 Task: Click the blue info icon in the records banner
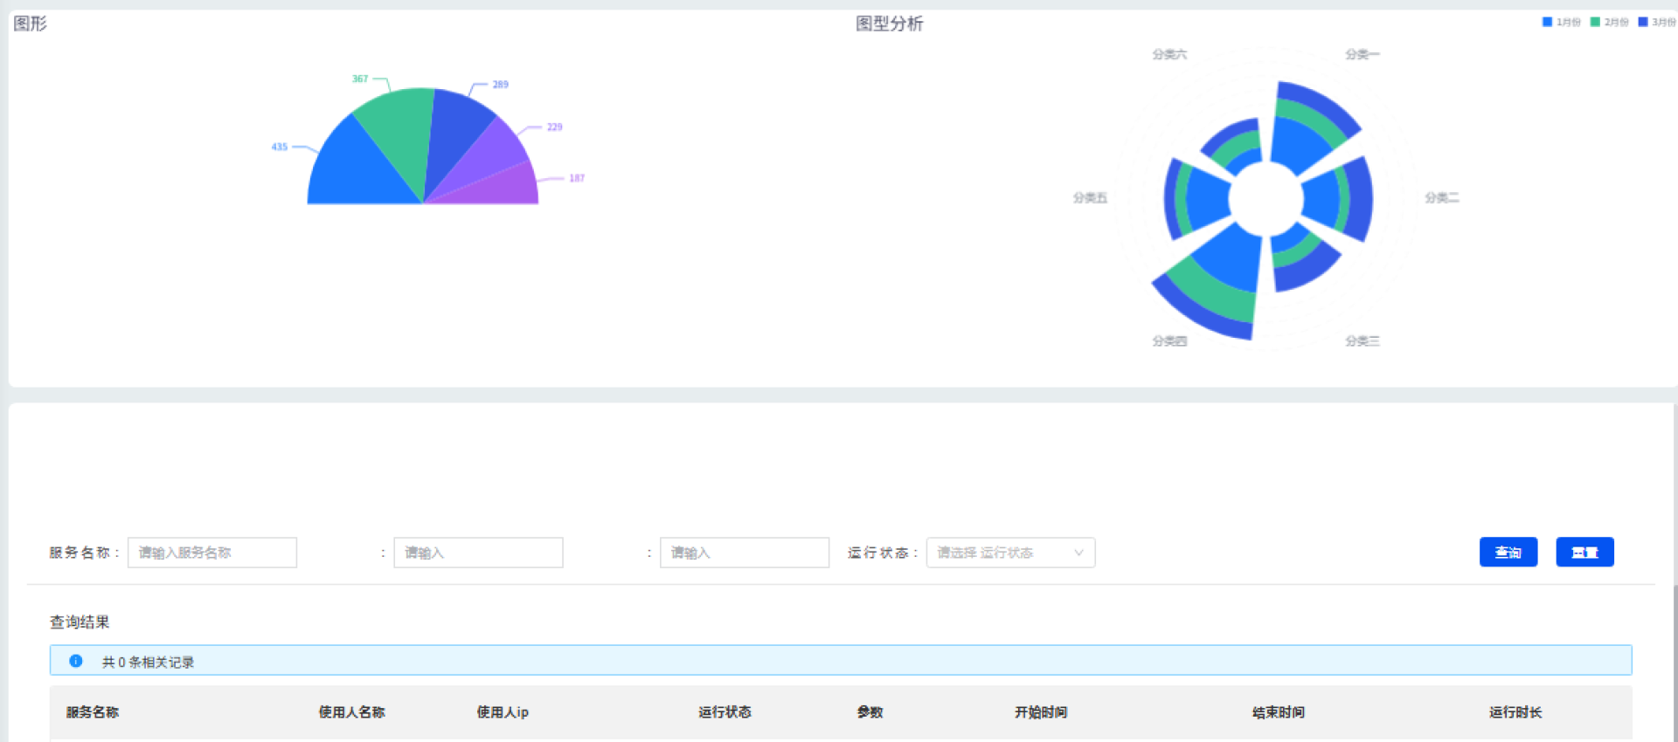[76, 661]
